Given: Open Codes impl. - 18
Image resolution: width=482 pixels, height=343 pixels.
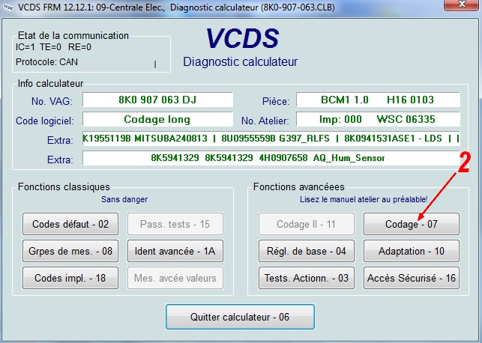Looking at the screenshot, I should 70,278.
